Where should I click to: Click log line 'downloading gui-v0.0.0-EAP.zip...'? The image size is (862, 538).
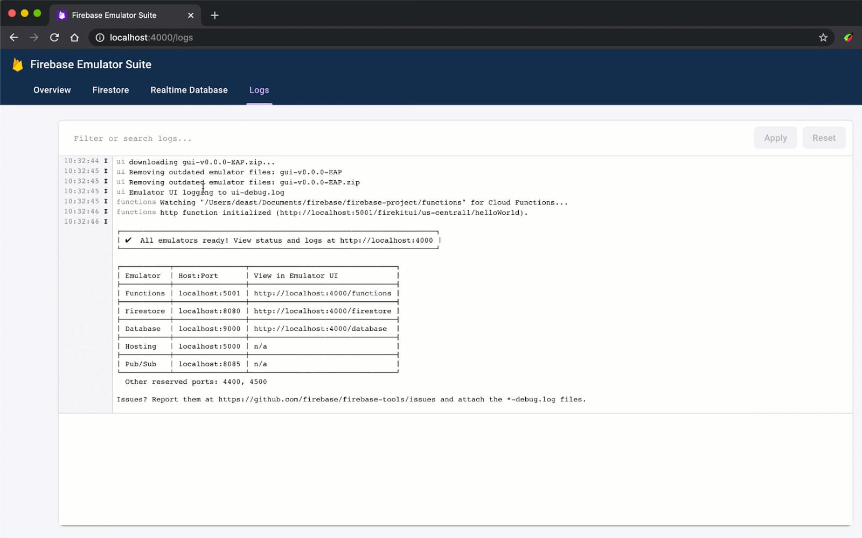tap(201, 162)
